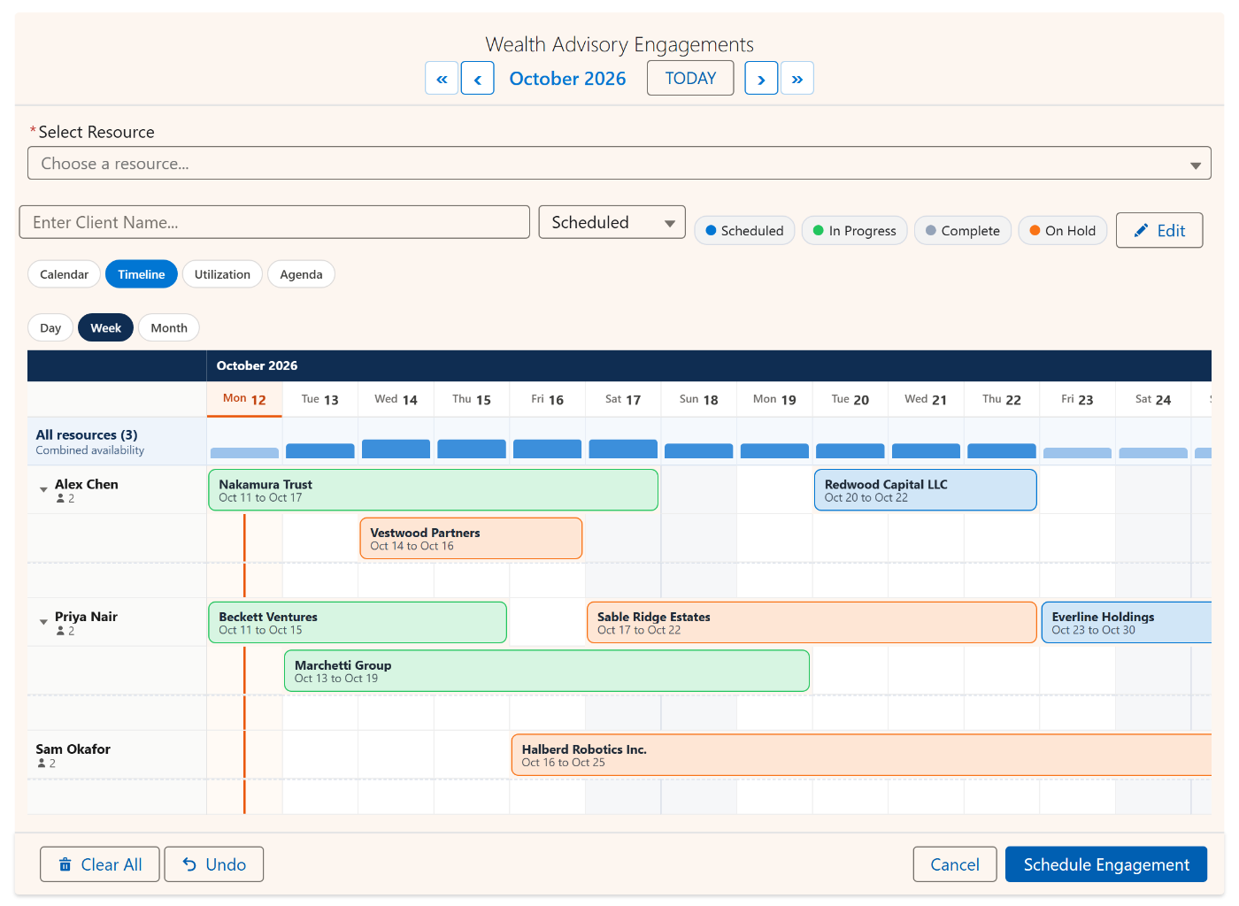Toggle the On Hold status legend chip
The width and height of the screenshot is (1239, 906).
coord(1063,230)
